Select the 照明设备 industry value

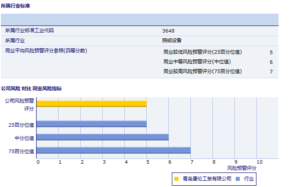(x=171, y=40)
